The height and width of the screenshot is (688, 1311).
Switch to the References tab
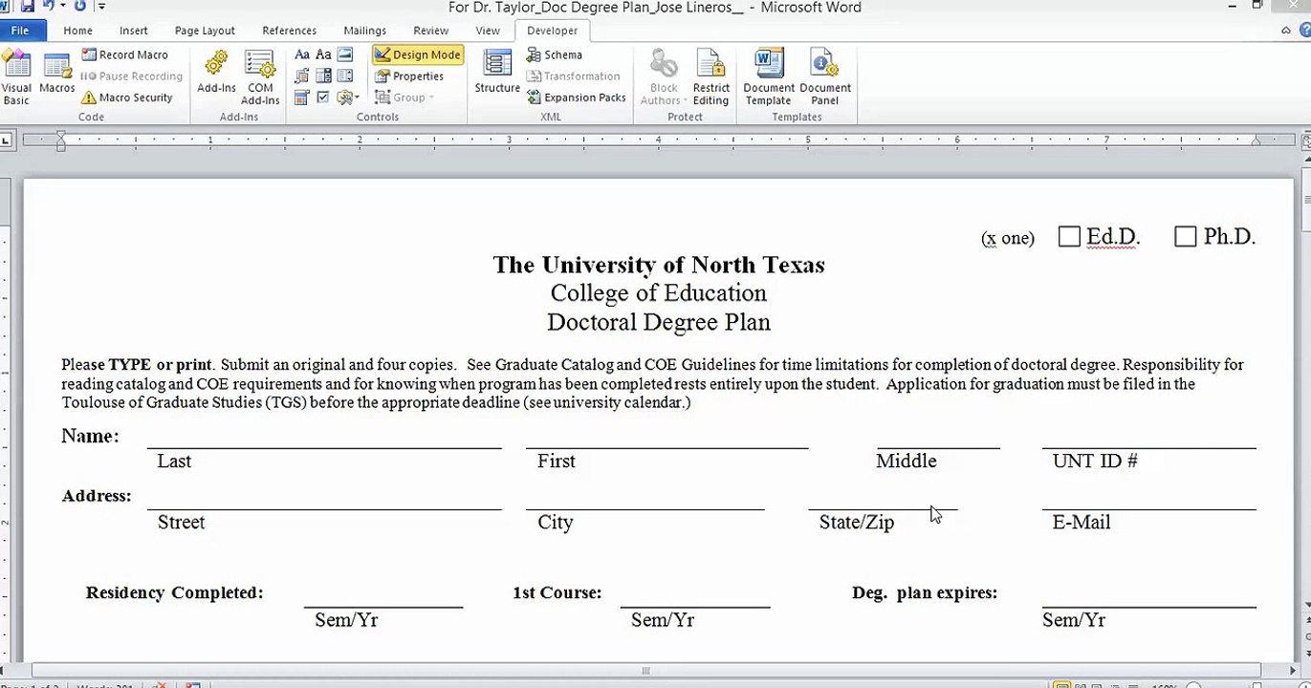click(289, 31)
